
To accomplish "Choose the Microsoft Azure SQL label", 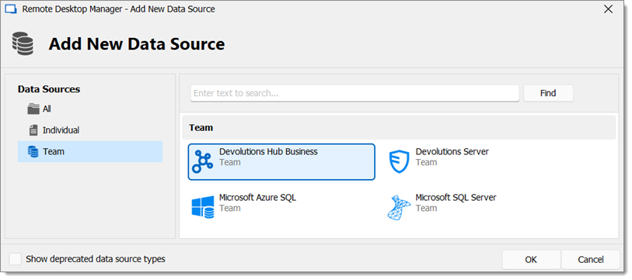I will (x=257, y=198).
